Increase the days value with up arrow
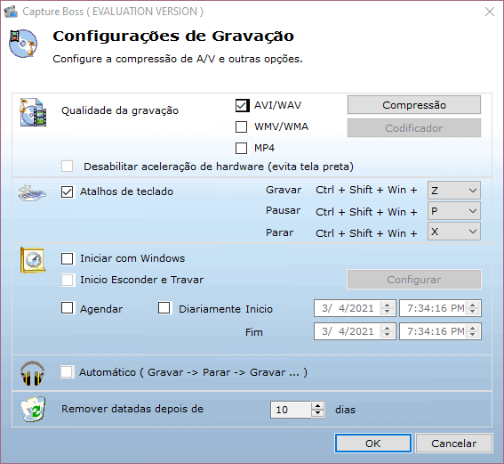The height and width of the screenshot is (464, 504). pos(318,406)
